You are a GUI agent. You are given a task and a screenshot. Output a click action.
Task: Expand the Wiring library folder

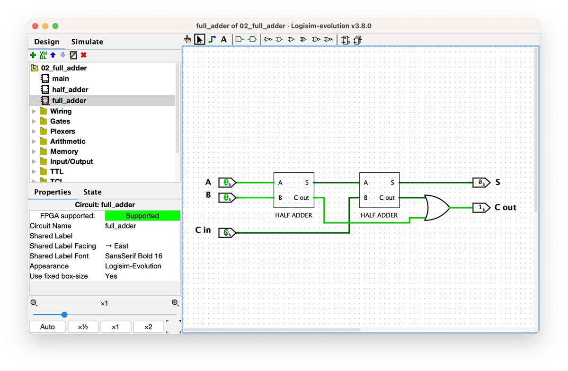click(34, 111)
